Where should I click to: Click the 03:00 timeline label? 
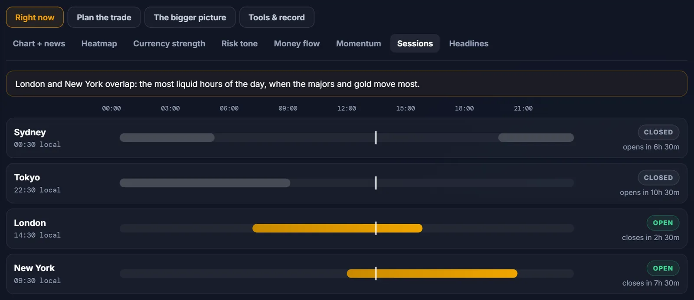(x=170, y=108)
